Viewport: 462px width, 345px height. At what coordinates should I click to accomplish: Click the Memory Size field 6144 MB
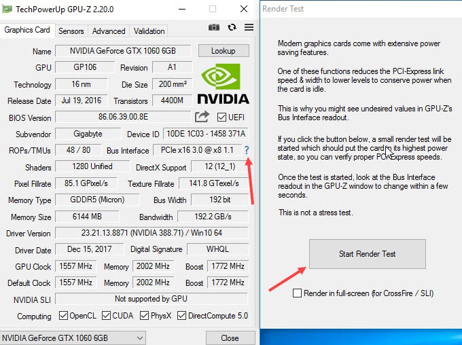[x=87, y=217]
